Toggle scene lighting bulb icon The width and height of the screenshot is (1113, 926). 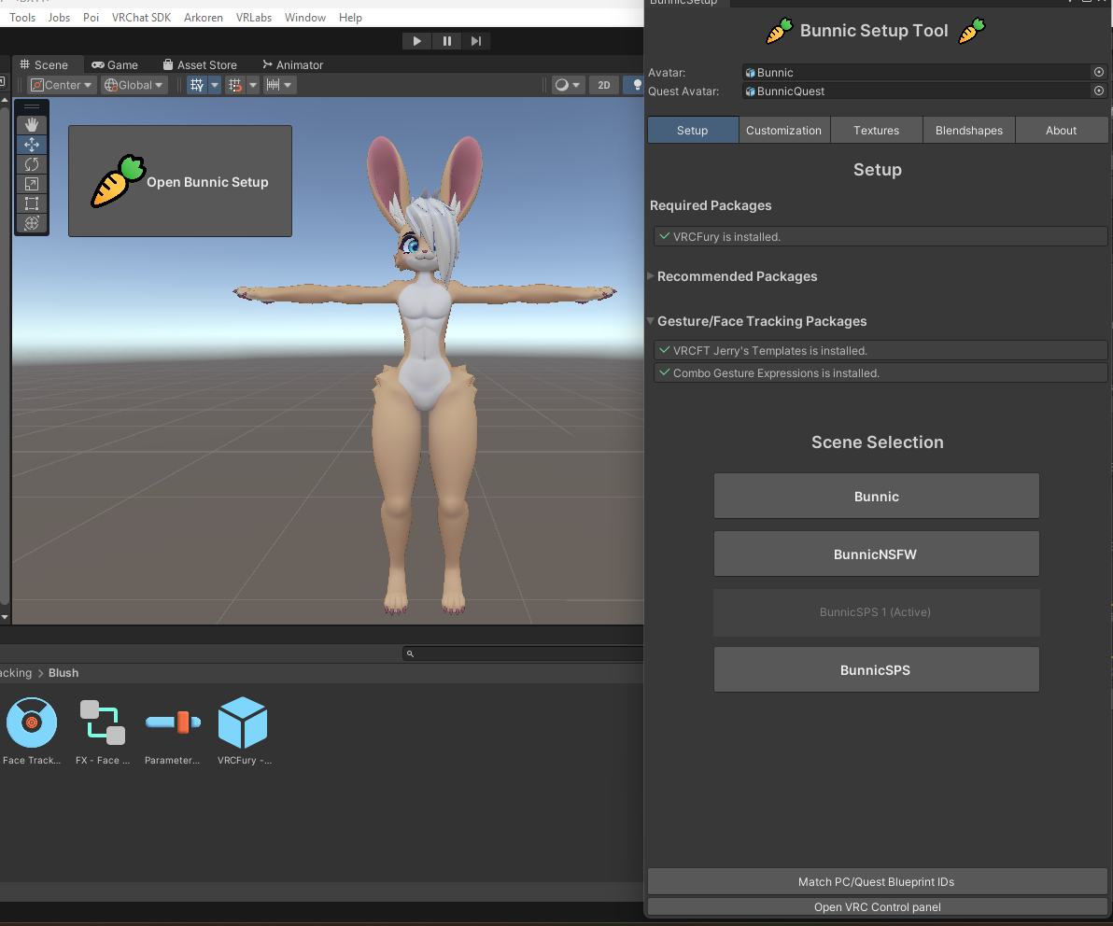coord(637,85)
